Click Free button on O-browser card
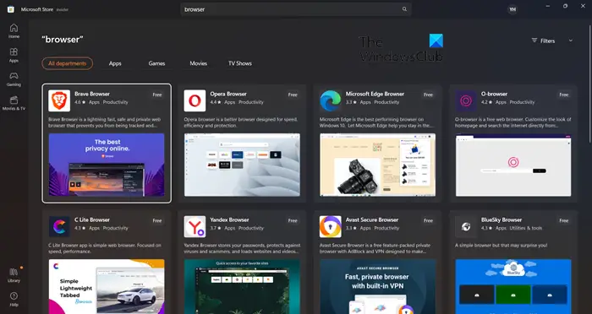This screenshot has width=592, height=314. pos(564,95)
